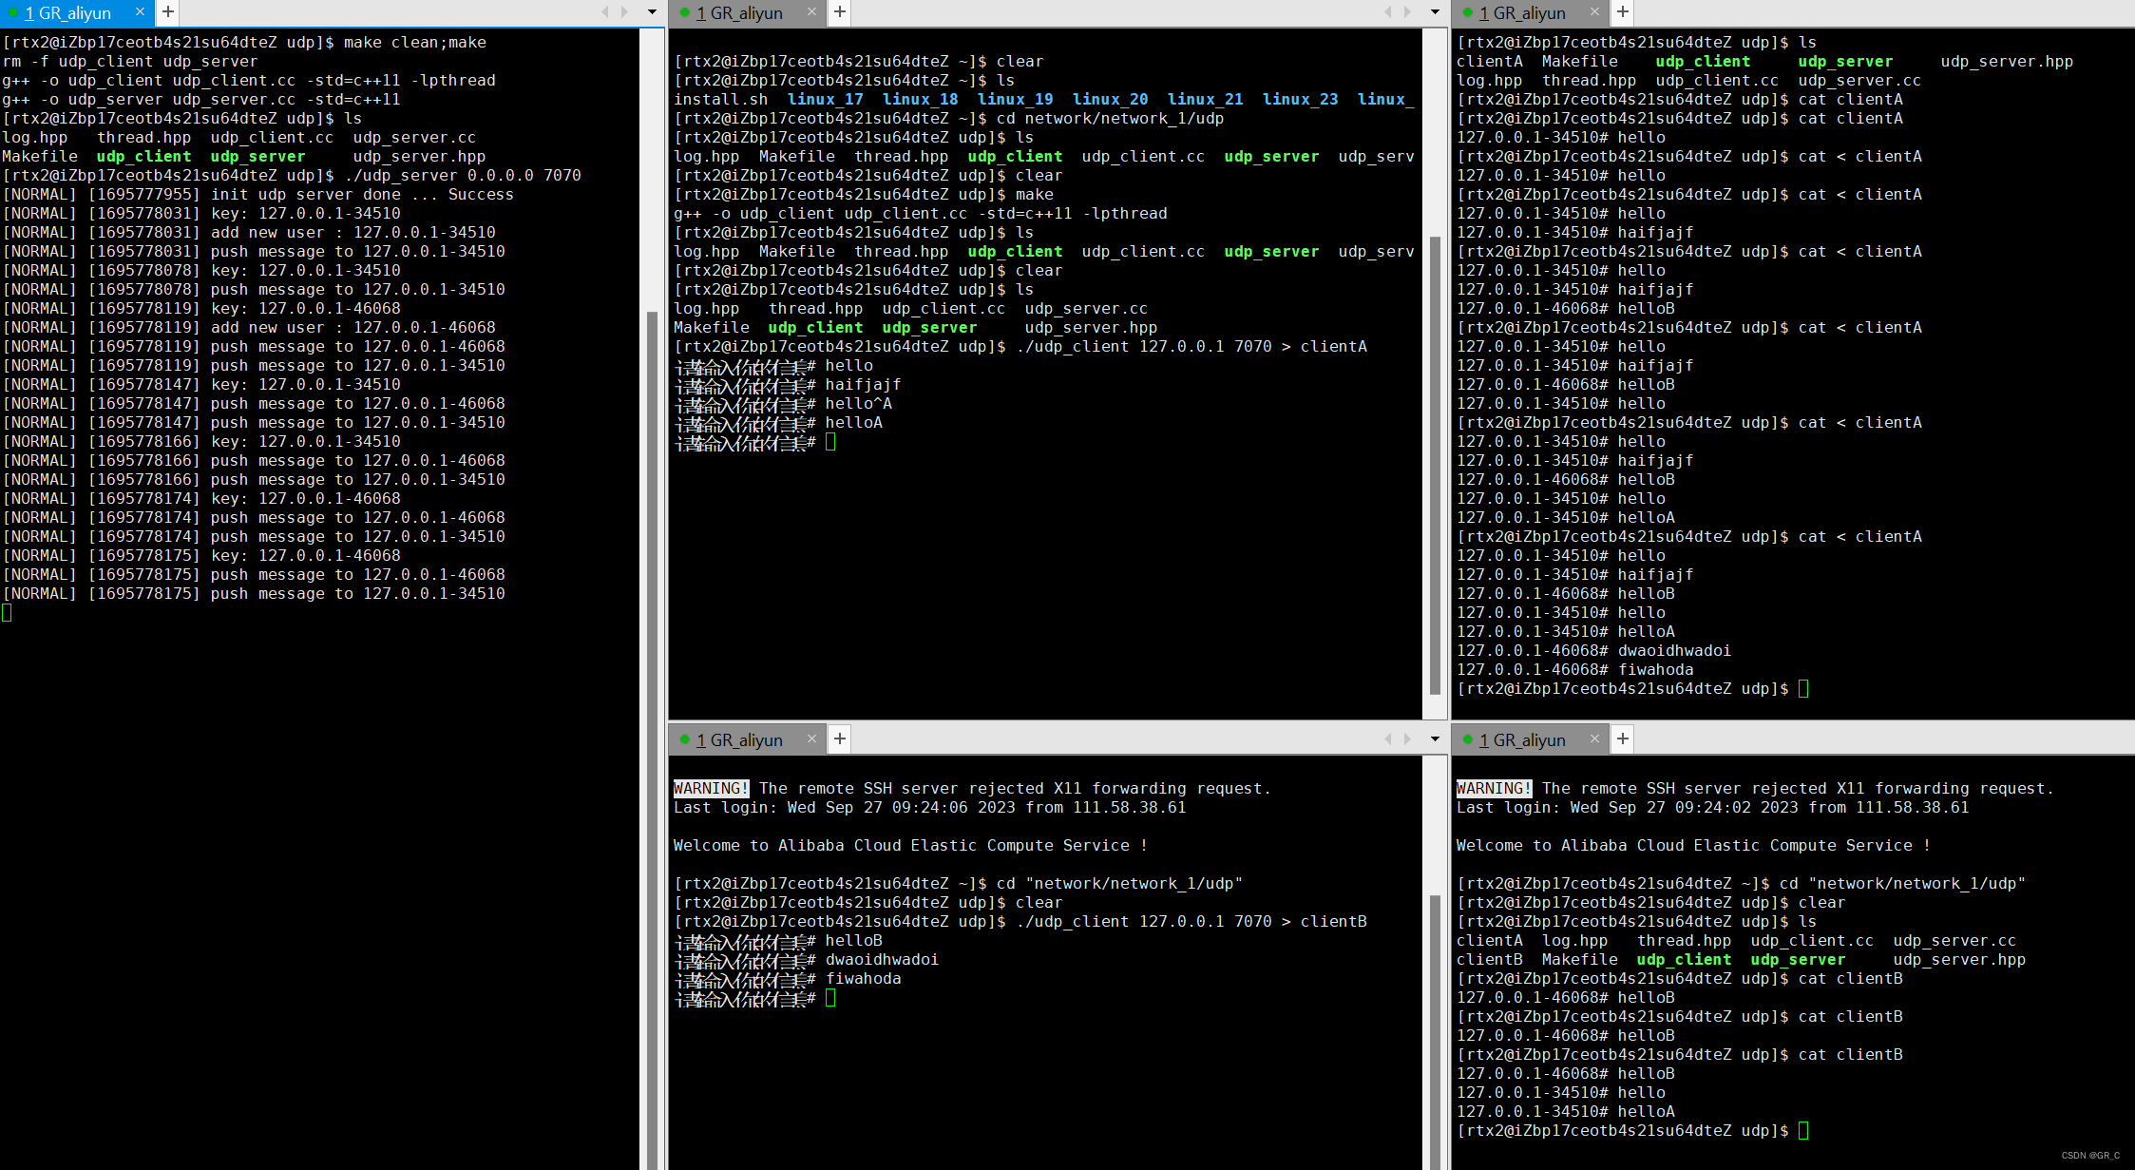
Task: Click the 'hello^A' input line
Action: (784, 403)
